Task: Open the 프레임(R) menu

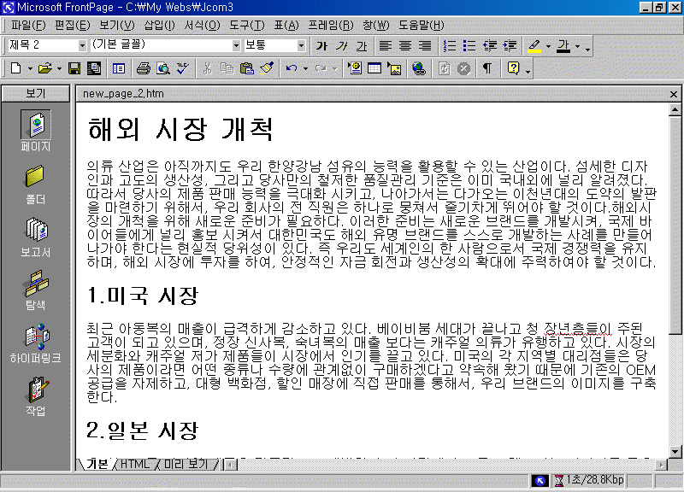Action: coord(331,26)
